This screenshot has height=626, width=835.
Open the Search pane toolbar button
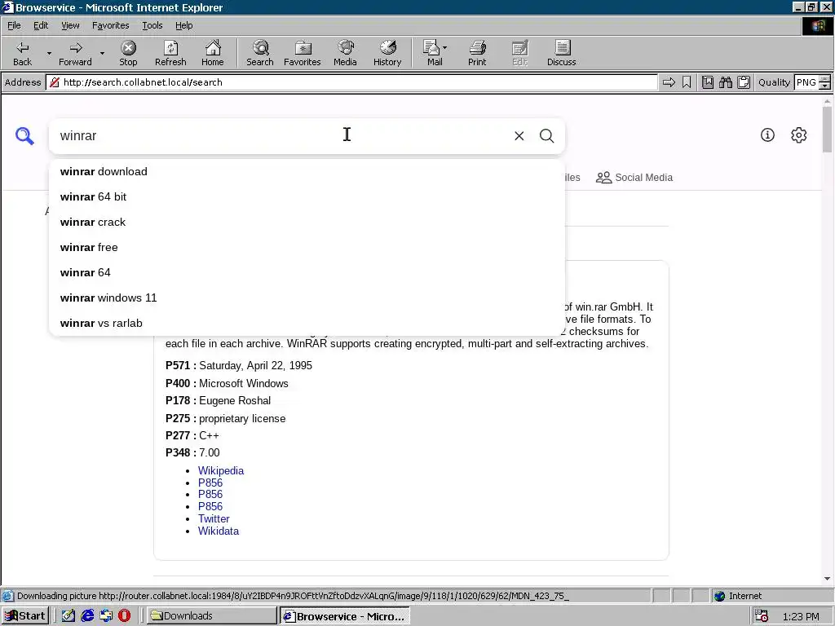point(260,53)
